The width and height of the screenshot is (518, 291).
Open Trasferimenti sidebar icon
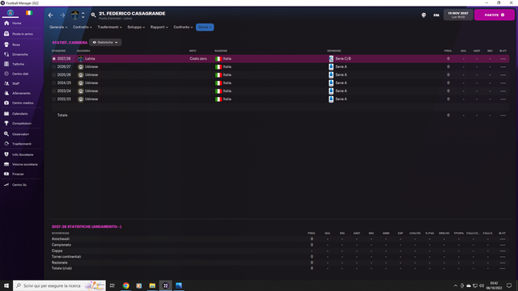(6, 144)
